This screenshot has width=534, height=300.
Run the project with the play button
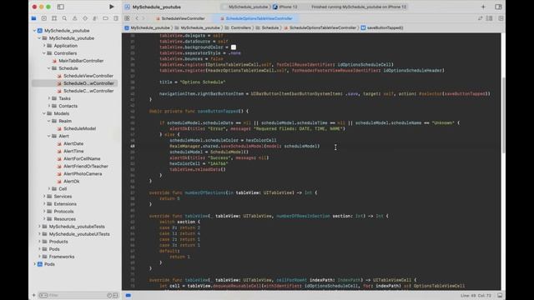click(111, 7)
